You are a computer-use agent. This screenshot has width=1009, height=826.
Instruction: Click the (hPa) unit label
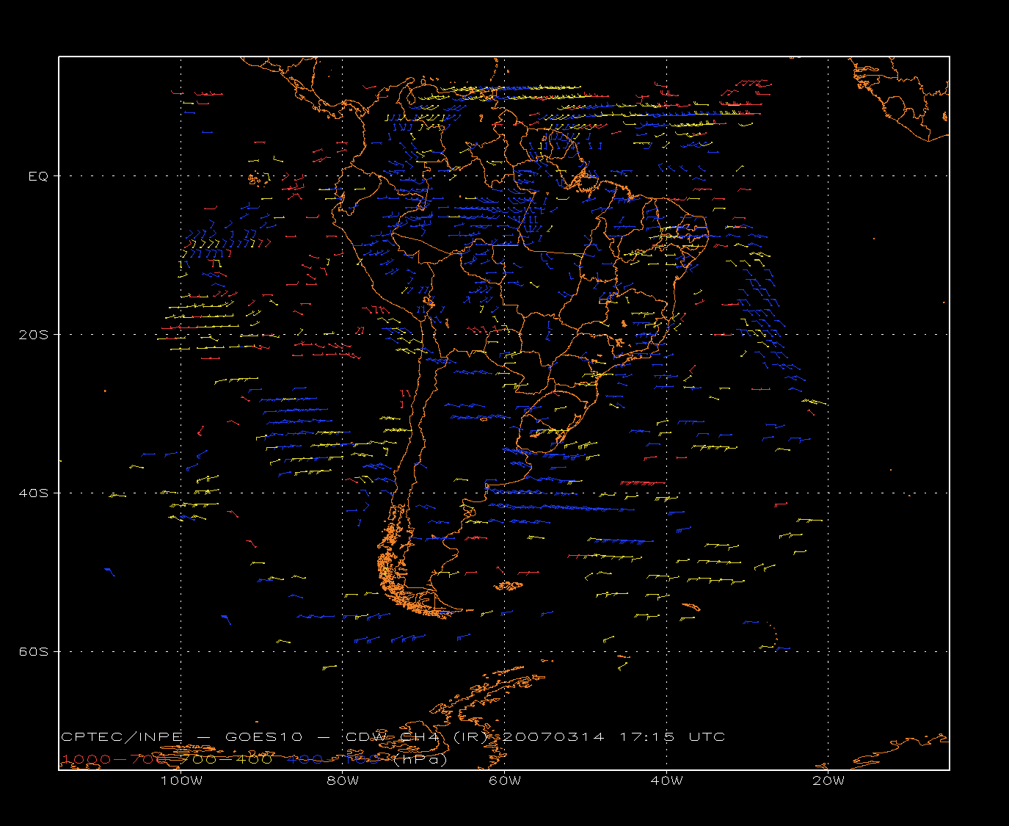click(420, 759)
